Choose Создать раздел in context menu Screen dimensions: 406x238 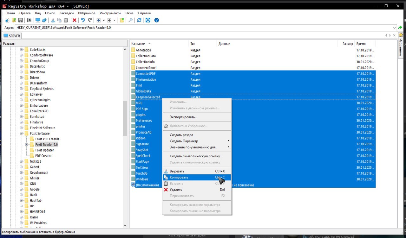(197, 135)
